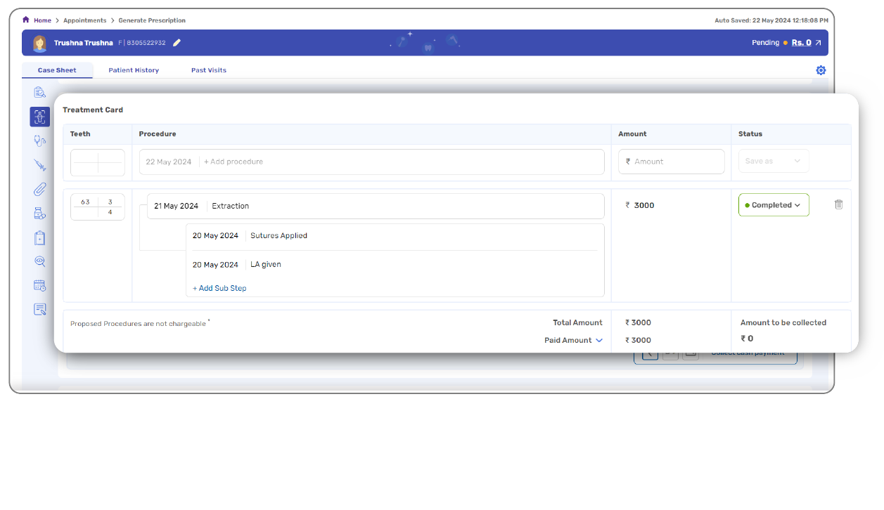Switch to the Patient History tab

[134, 70]
